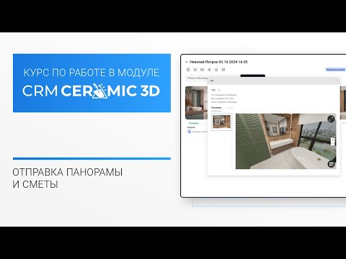Image resolution: width=346 pixels, height=259 pixels.
Task: Select the panorama thumbnail in the dialog
Action: point(221,122)
